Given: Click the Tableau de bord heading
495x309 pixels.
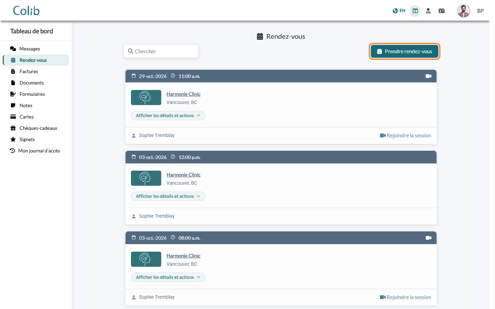Looking at the screenshot, I should coord(32,31).
